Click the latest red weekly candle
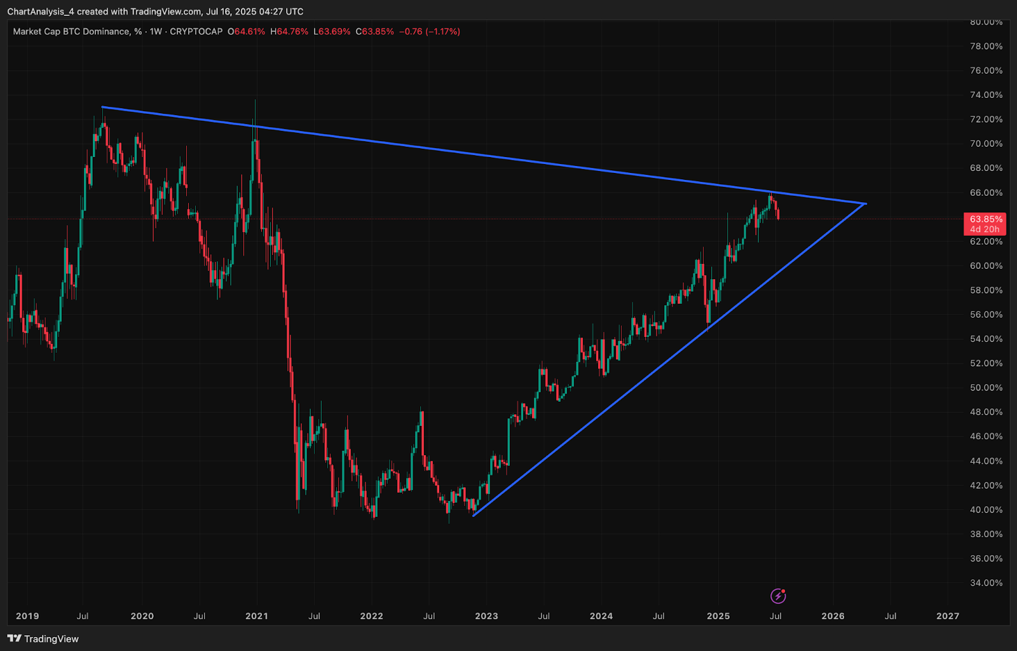Image resolution: width=1017 pixels, height=651 pixels. [778, 214]
